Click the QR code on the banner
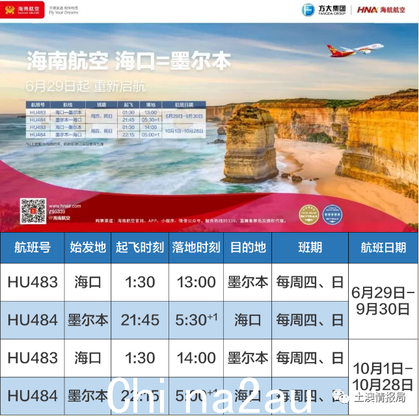This screenshot has height=416, width=419. (33, 211)
